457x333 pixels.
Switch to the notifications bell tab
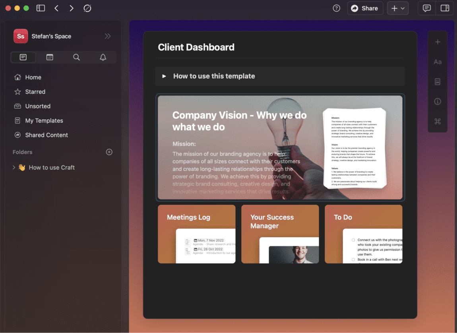tap(103, 57)
